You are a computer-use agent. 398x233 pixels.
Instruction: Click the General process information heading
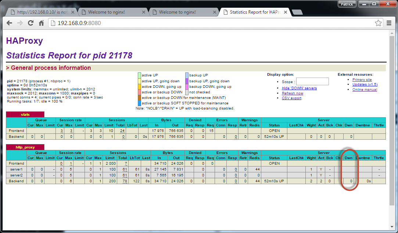point(49,68)
